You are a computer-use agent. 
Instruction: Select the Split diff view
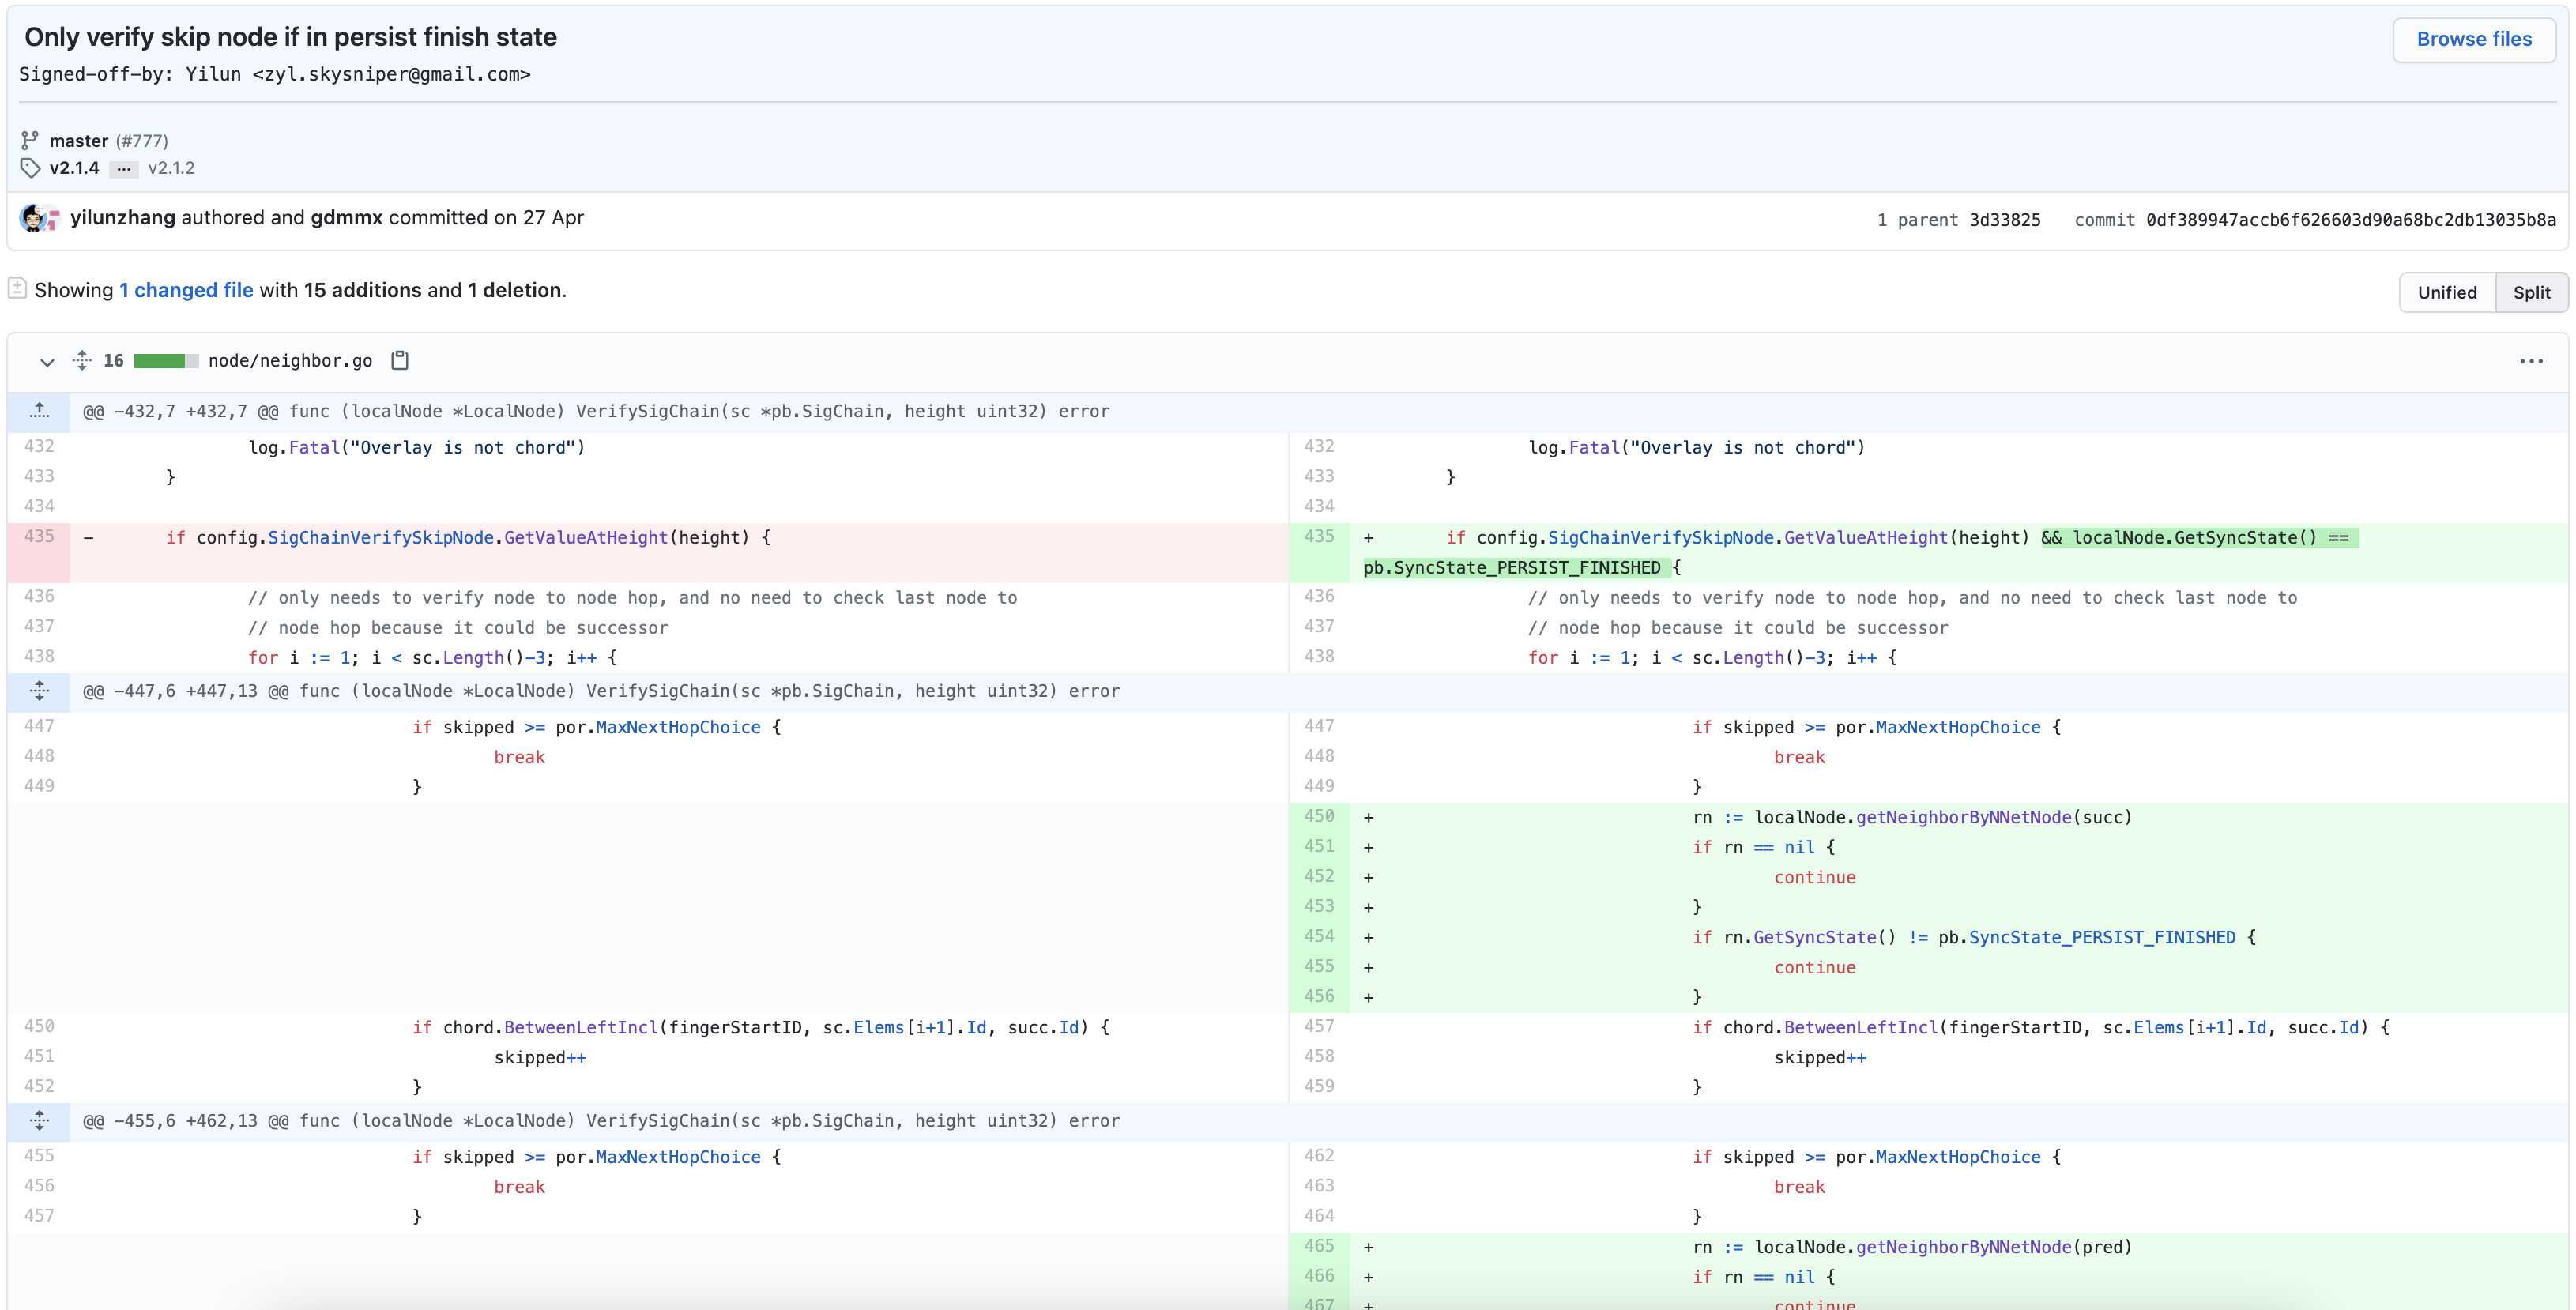tap(2530, 293)
